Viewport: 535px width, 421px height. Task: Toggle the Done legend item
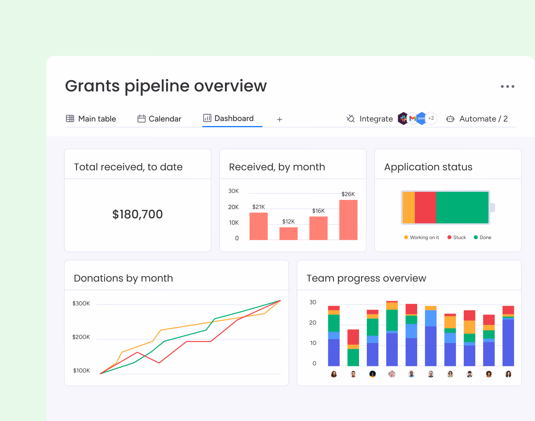pyautogui.click(x=482, y=237)
